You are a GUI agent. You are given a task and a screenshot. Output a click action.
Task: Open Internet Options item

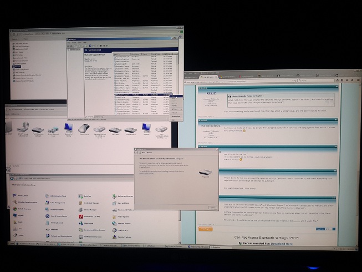coord(121,224)
